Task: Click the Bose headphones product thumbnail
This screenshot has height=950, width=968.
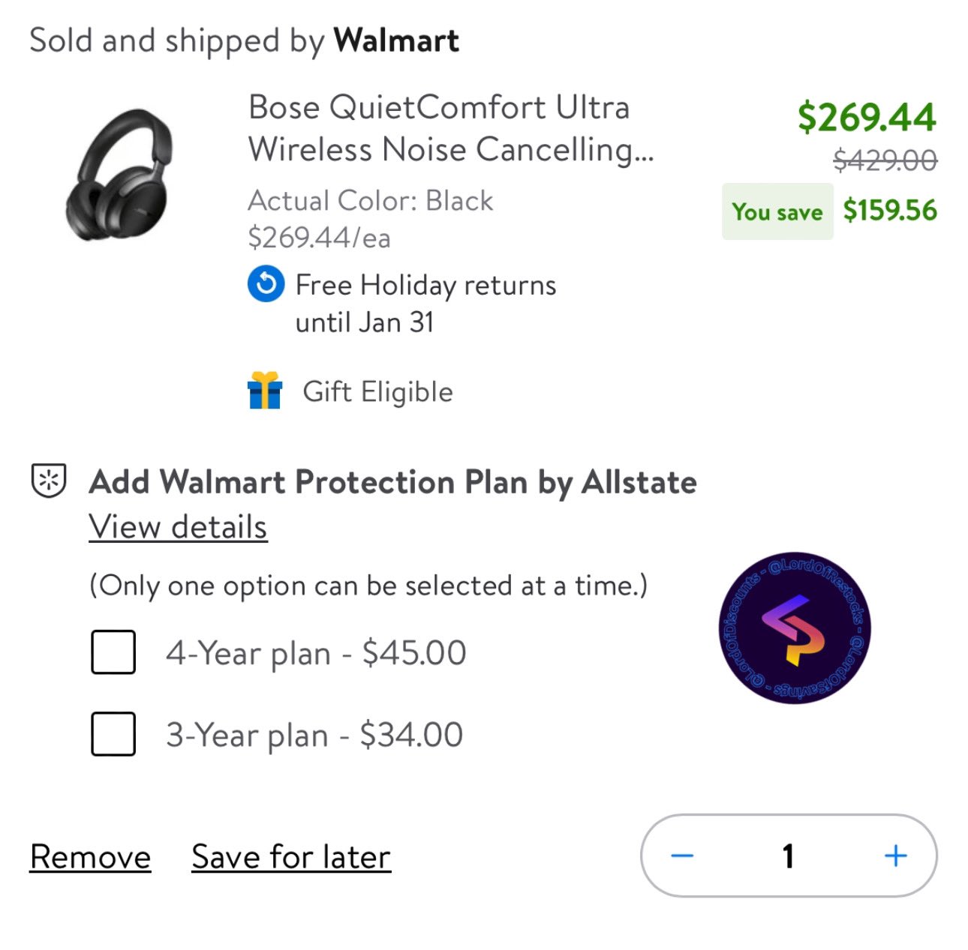Action: pyautogui.click(x=120, y=175)
